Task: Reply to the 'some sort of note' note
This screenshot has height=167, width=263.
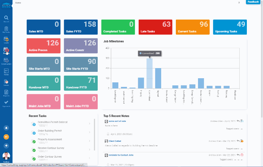Action: (x=238, y=121)
